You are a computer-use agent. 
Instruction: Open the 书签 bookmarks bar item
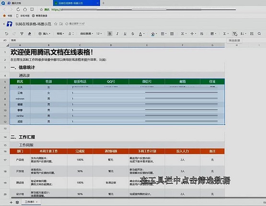[8, 16]
